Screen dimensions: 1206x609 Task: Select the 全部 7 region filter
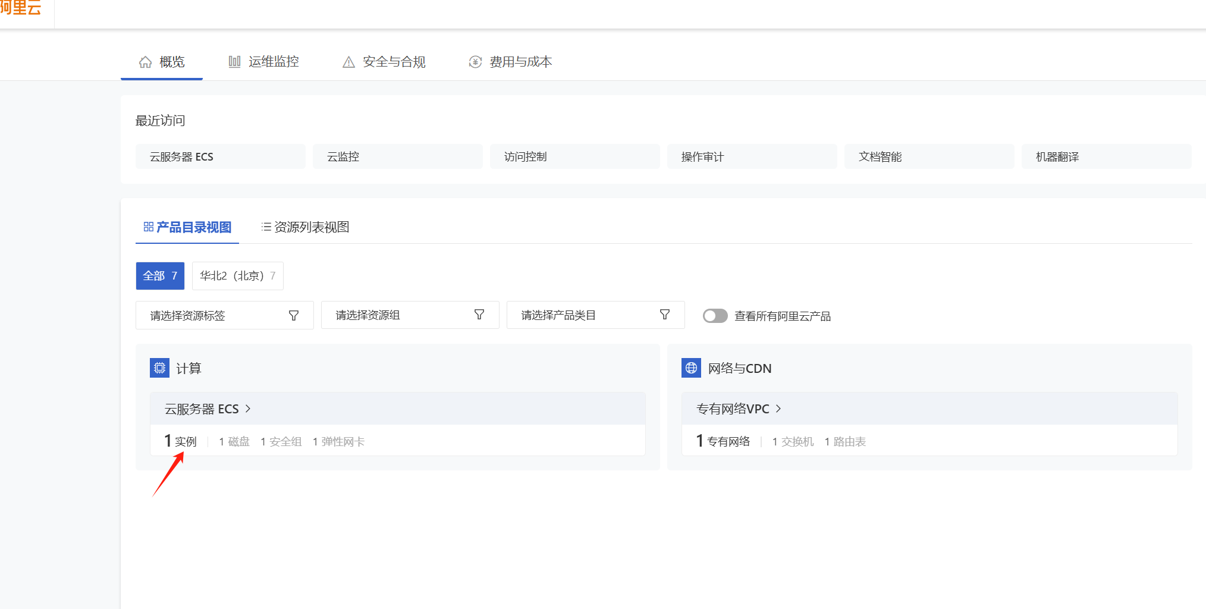[160, 276]
